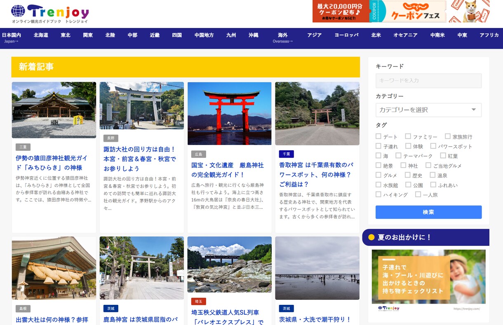Check the ふれあい tag checkbox
Viewport: 503px width, 325px height.
[433, 185]
